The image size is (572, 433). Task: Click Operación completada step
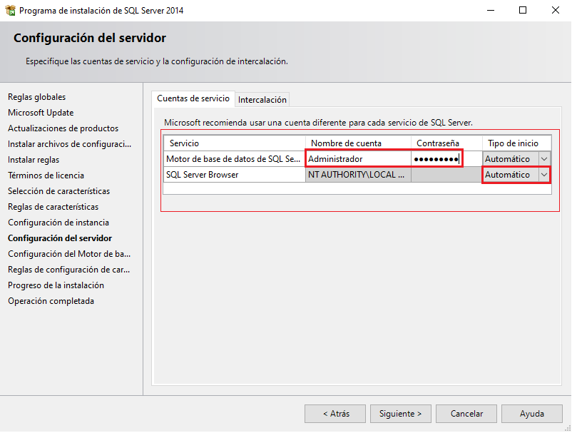[51, 301]
